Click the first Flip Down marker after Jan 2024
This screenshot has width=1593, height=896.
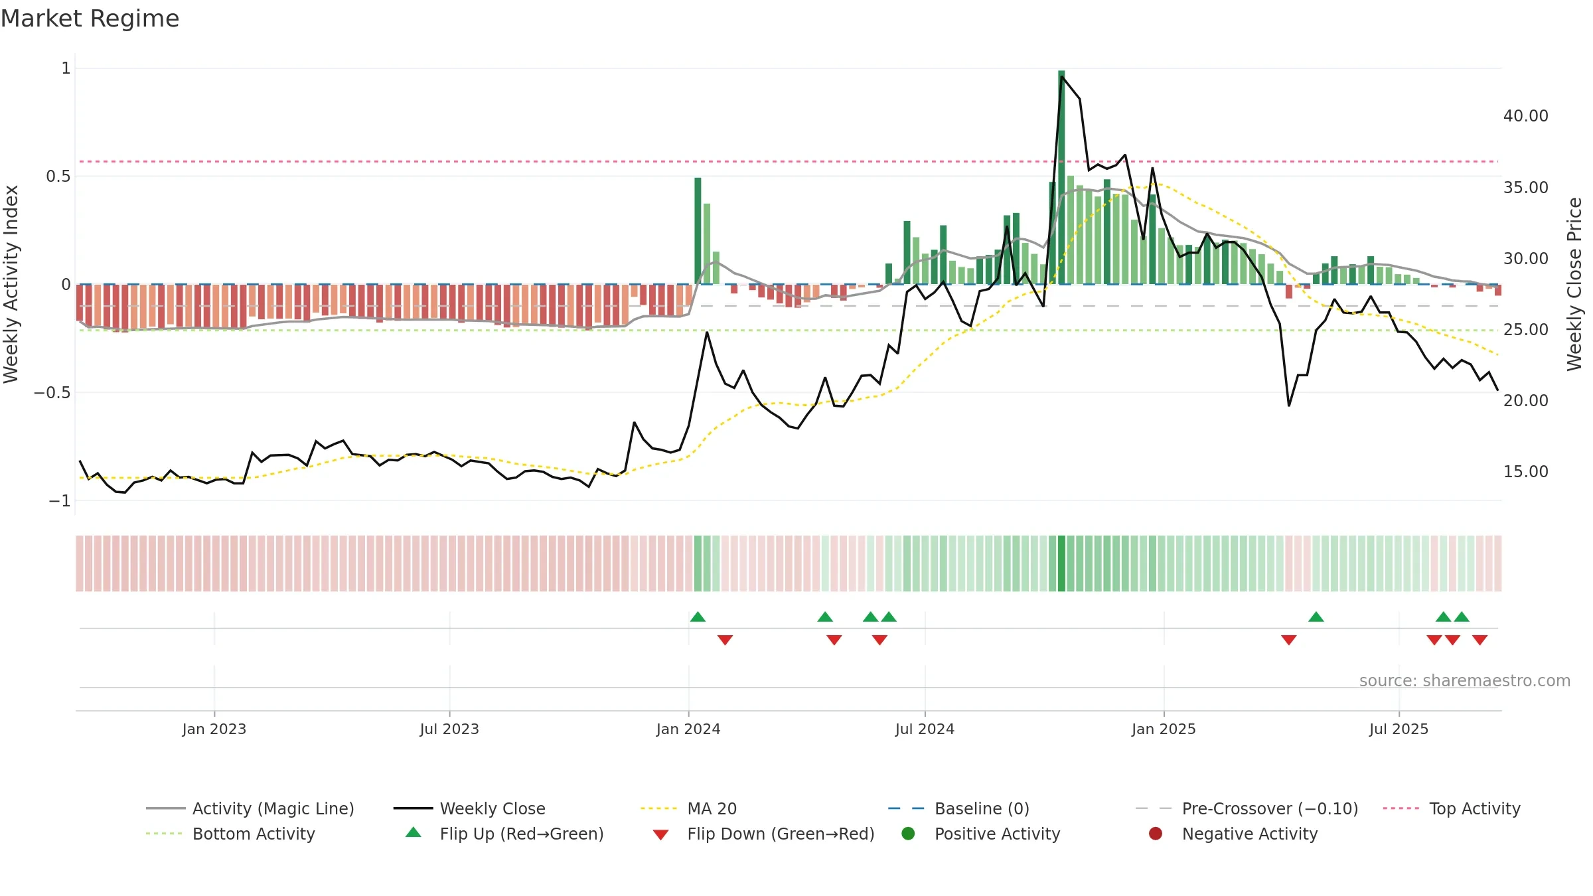click(725, 640)
